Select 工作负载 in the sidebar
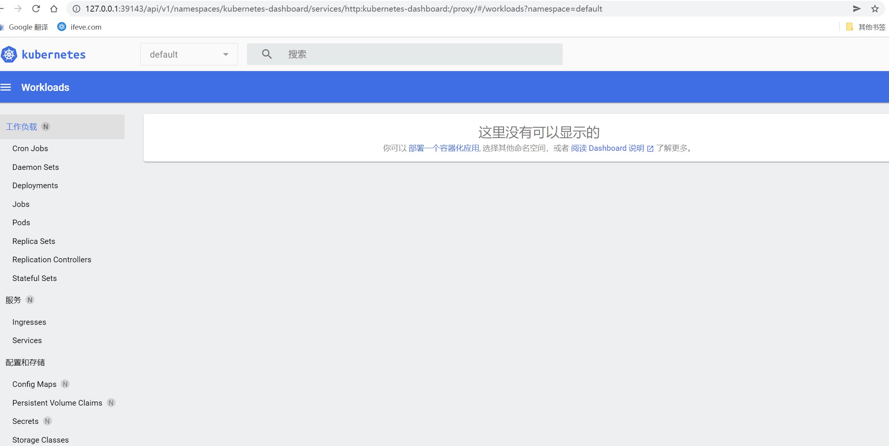This screenshot has width=889, height=446. coord(21,127)
